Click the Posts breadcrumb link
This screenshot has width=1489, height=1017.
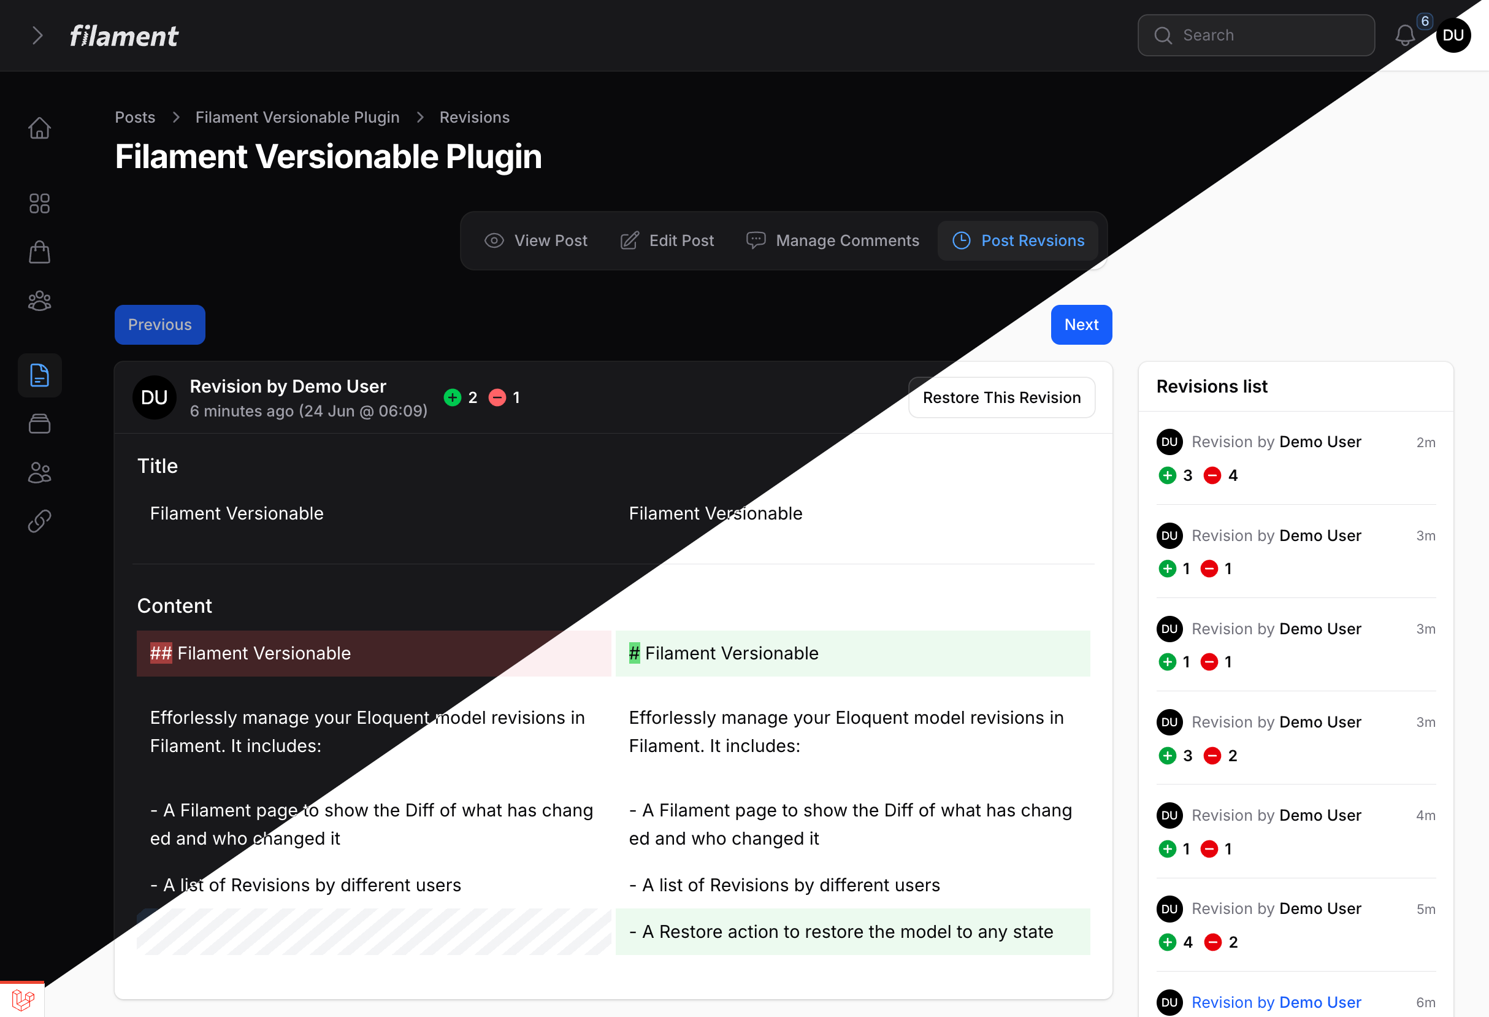click(134, 117)
